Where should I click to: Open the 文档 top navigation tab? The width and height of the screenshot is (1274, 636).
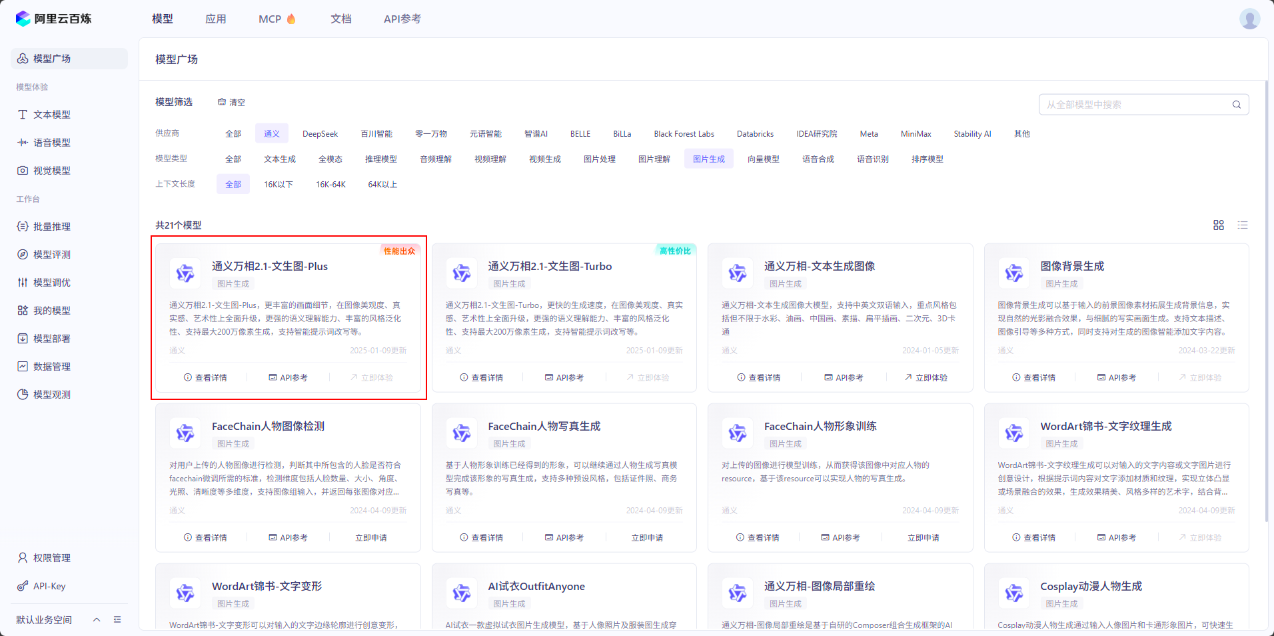pyautogui.click(x=341, y=19)
